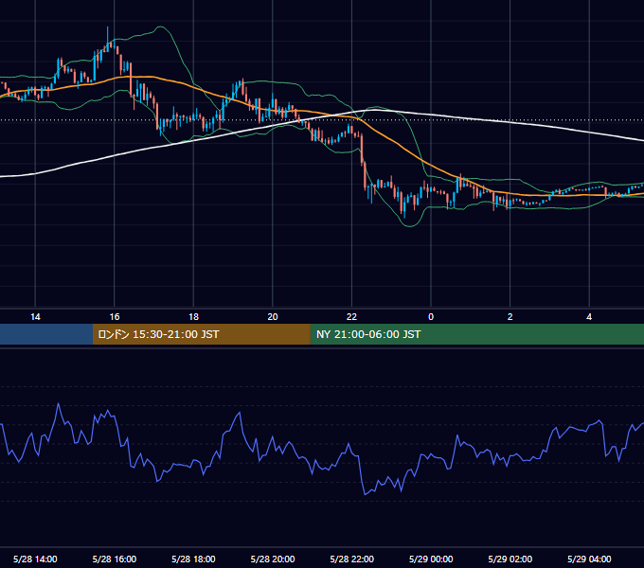Screen dimensions: 644x568
Task: Click the hour label 22 on price chart axis
Action: pyautogui.click(x=352, y=317)
